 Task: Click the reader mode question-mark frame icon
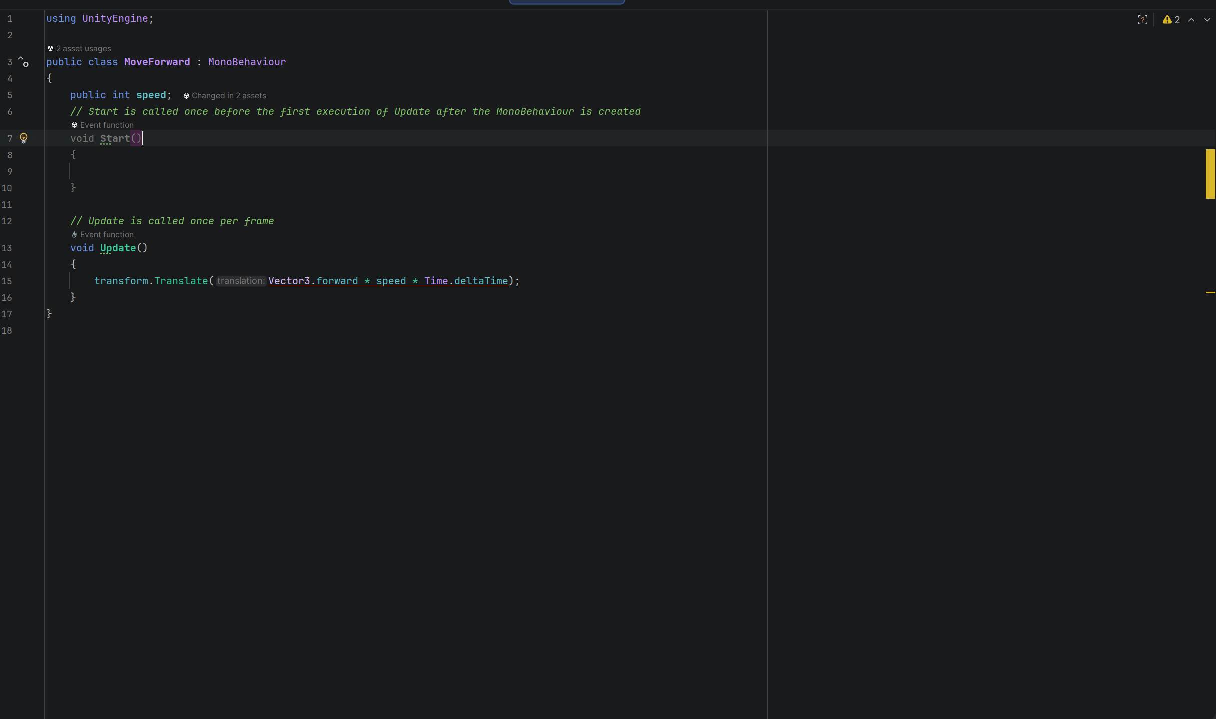pos(1142,20)
